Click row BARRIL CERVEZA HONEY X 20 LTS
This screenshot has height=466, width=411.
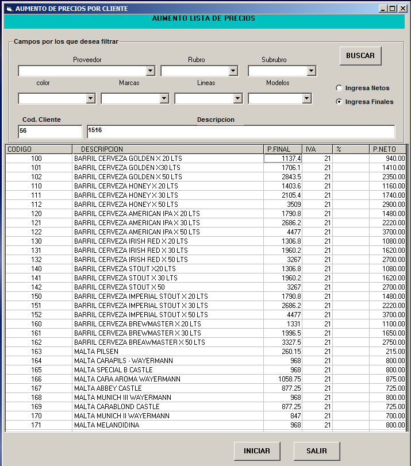click(x=206, y=186)
